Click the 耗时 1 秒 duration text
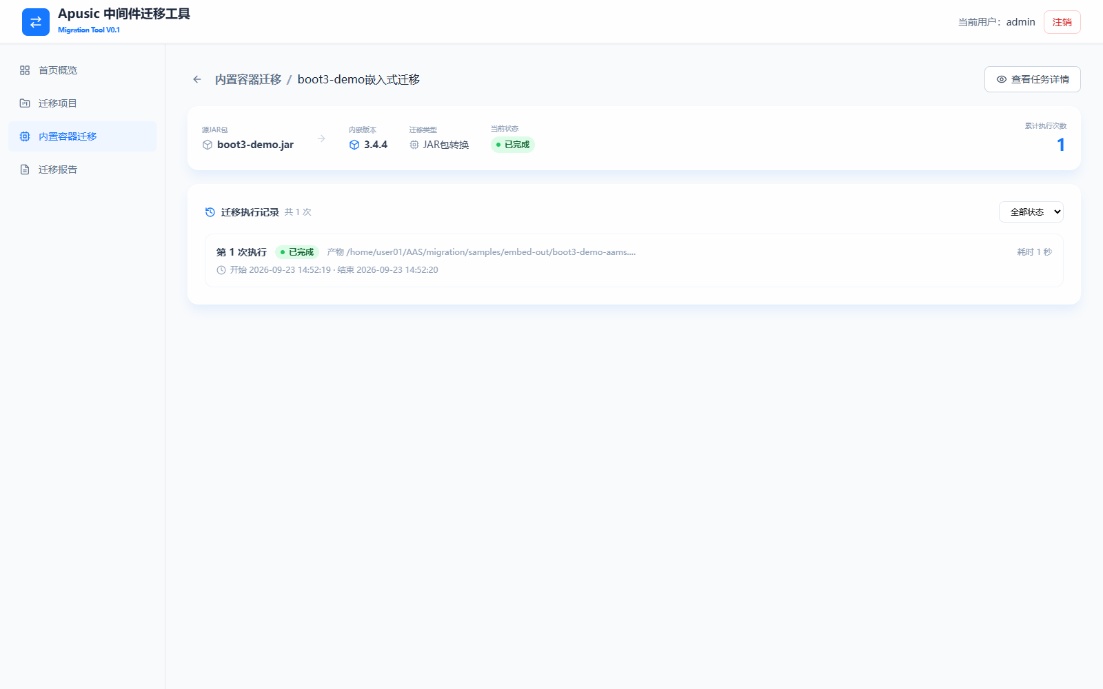 (1035, 252)
